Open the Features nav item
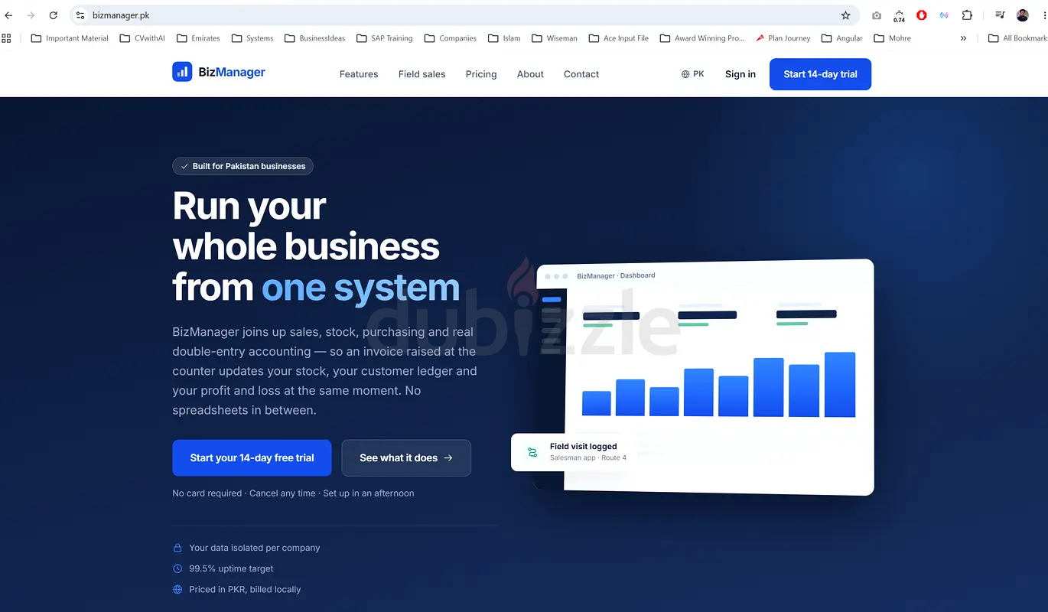The width and height of the screenshot is (1048, 612). tap(359, 74)
